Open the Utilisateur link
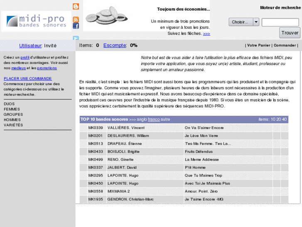The height and width of the screenshot is (227, 302). (30, 45)
